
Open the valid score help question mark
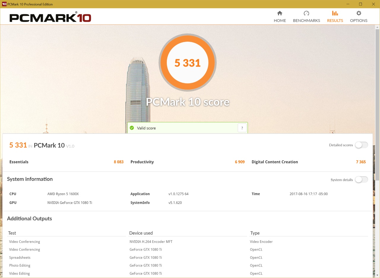(x=242, y=128)
